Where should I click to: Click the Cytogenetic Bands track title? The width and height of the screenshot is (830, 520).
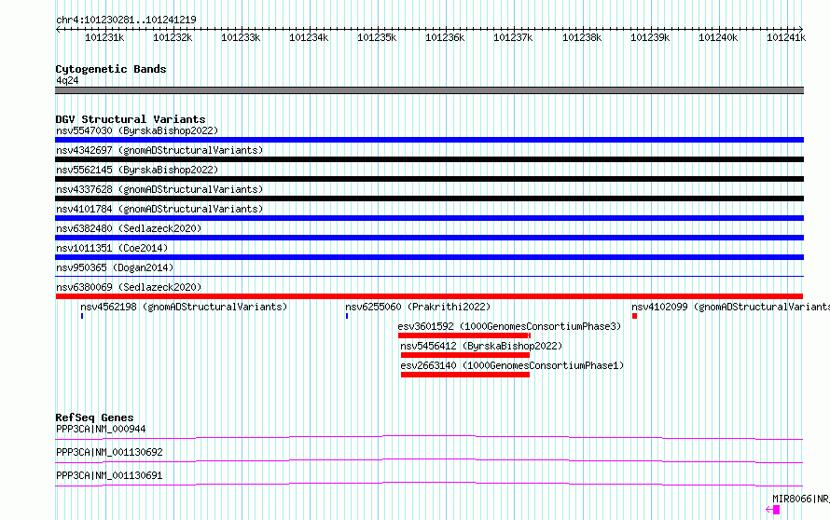(111, 69)
